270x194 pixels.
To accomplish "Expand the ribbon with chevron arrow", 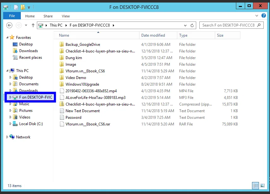I will pos(256,15).
